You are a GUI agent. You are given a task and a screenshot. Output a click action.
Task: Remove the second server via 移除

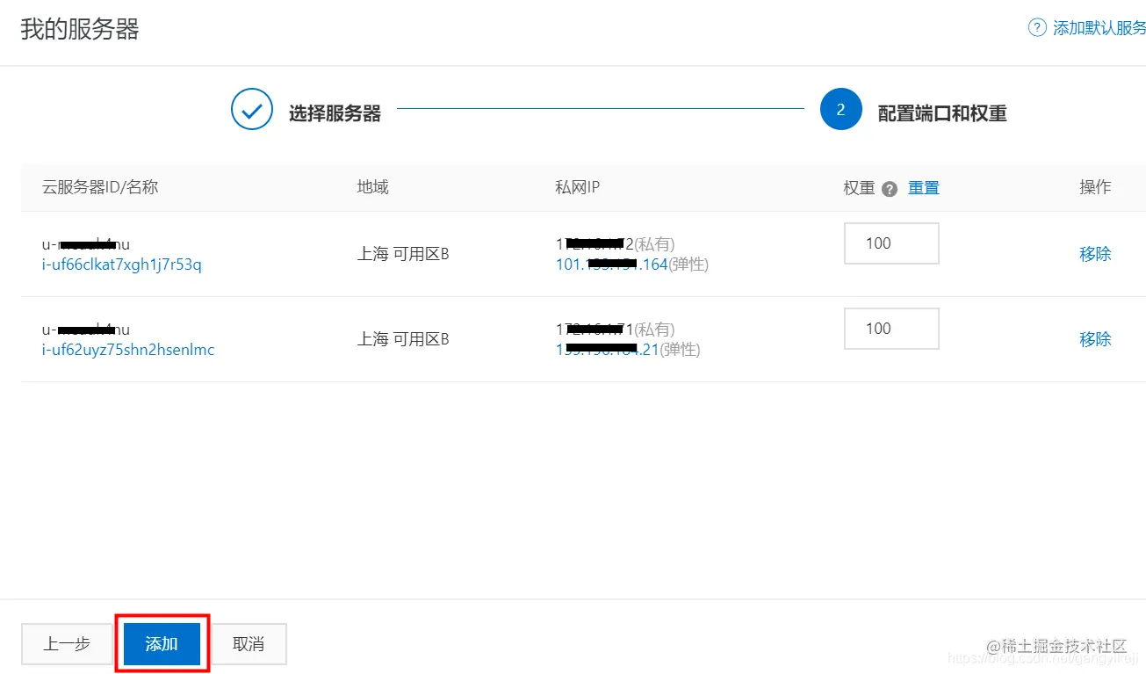point(1095,338)
